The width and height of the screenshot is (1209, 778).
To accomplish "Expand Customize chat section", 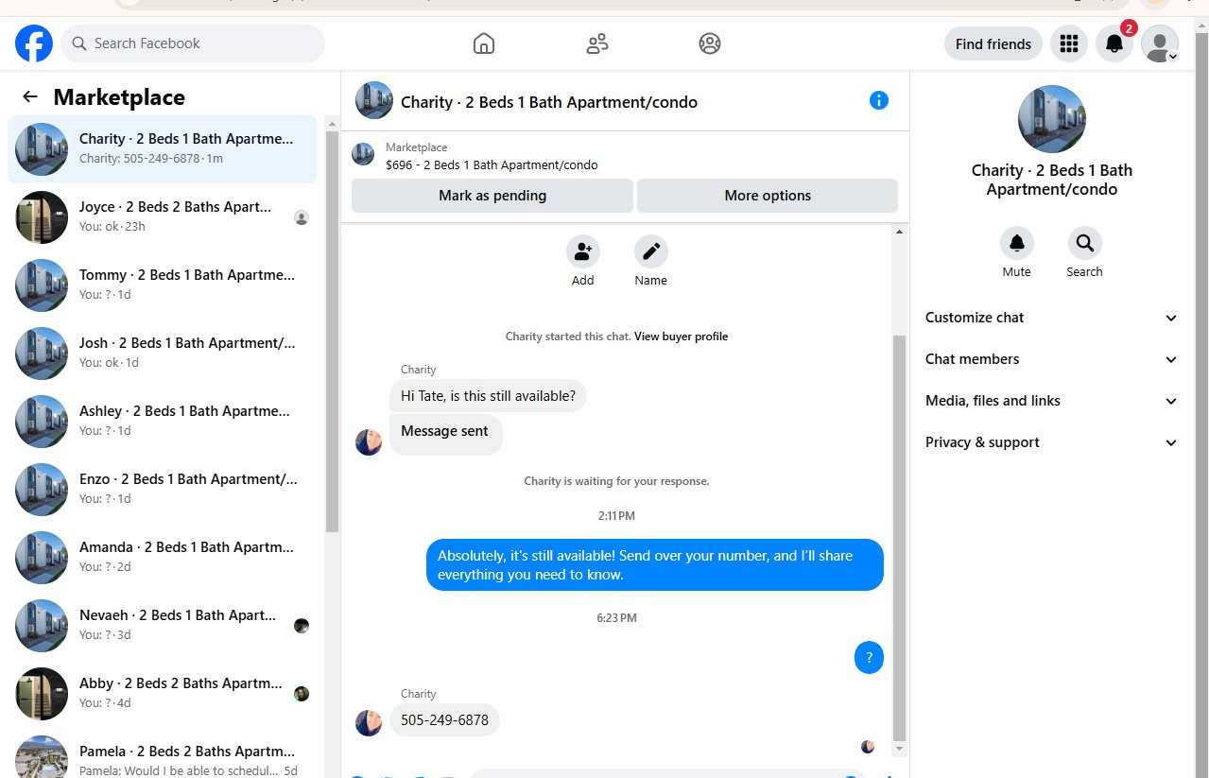I will tap(1051, 318).
